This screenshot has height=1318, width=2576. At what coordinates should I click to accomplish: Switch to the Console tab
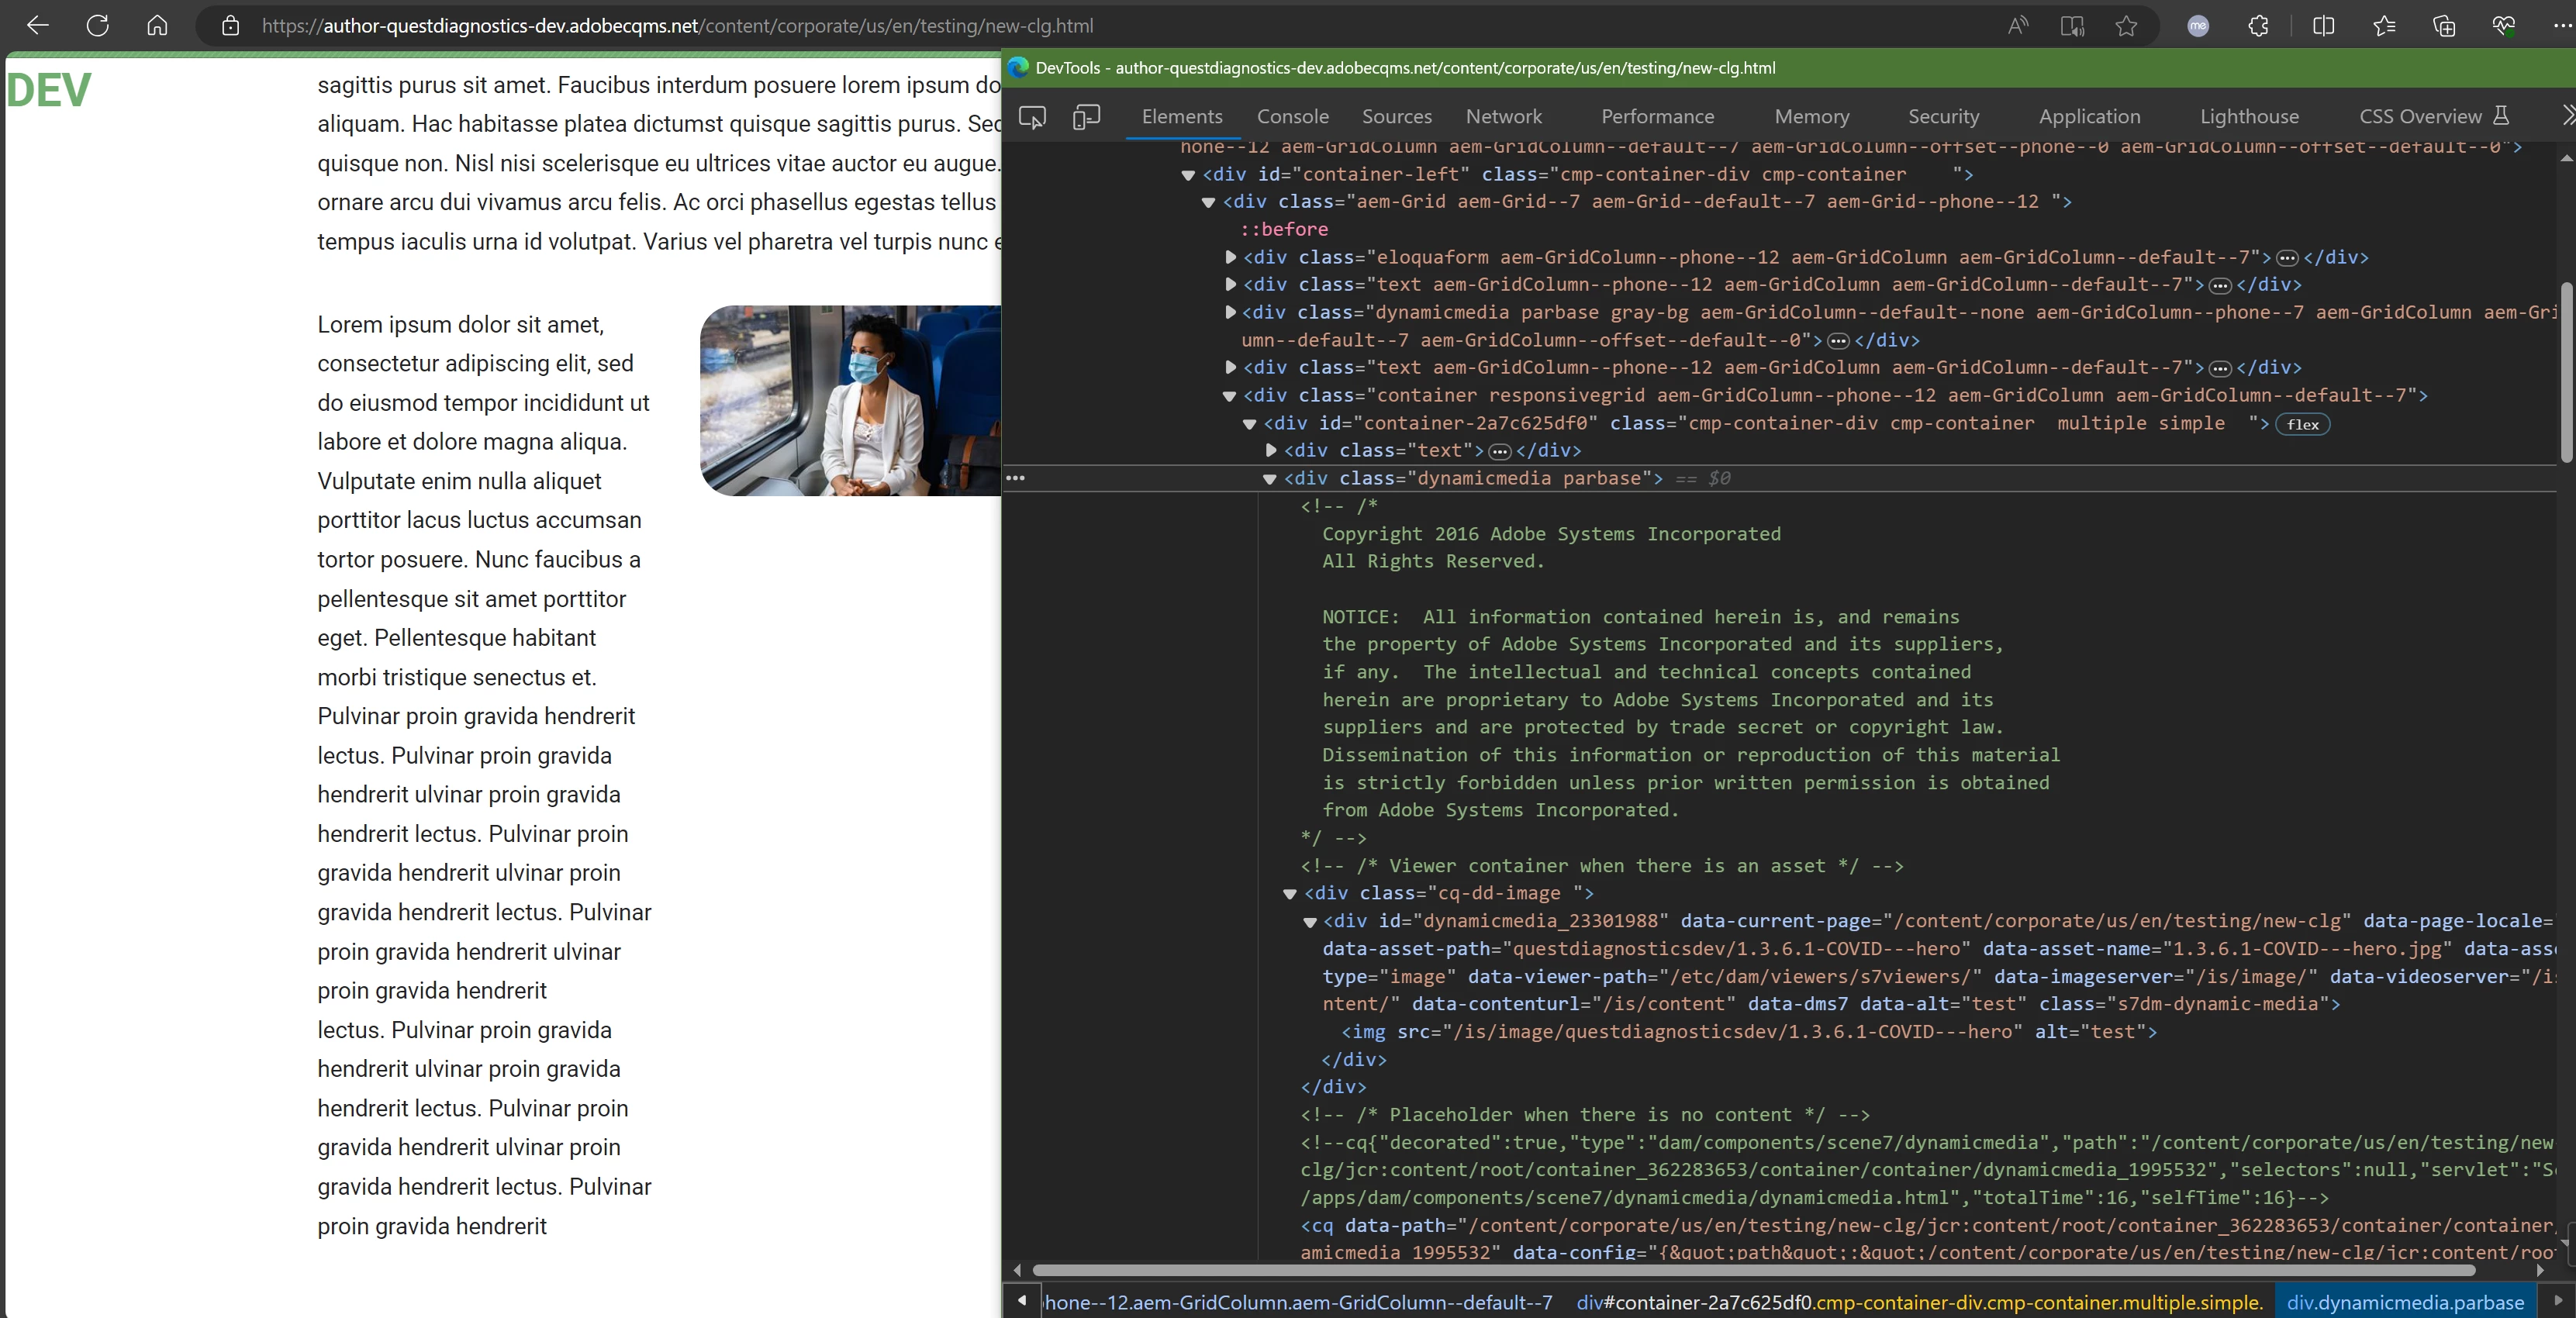click(1292, 117)
